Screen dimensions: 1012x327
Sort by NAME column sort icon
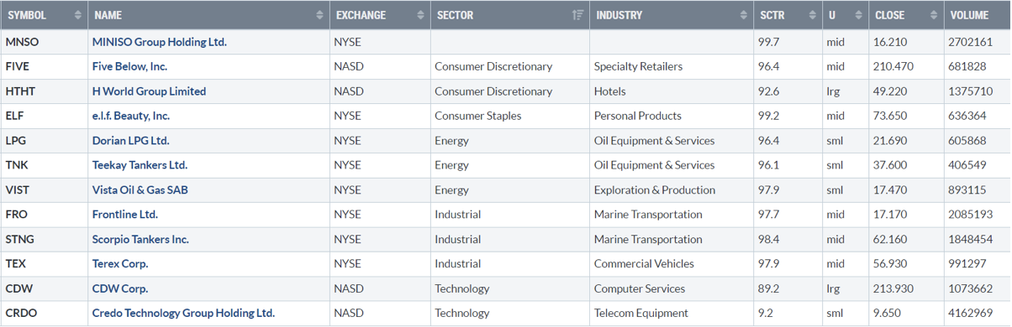[x=319, y=15]
